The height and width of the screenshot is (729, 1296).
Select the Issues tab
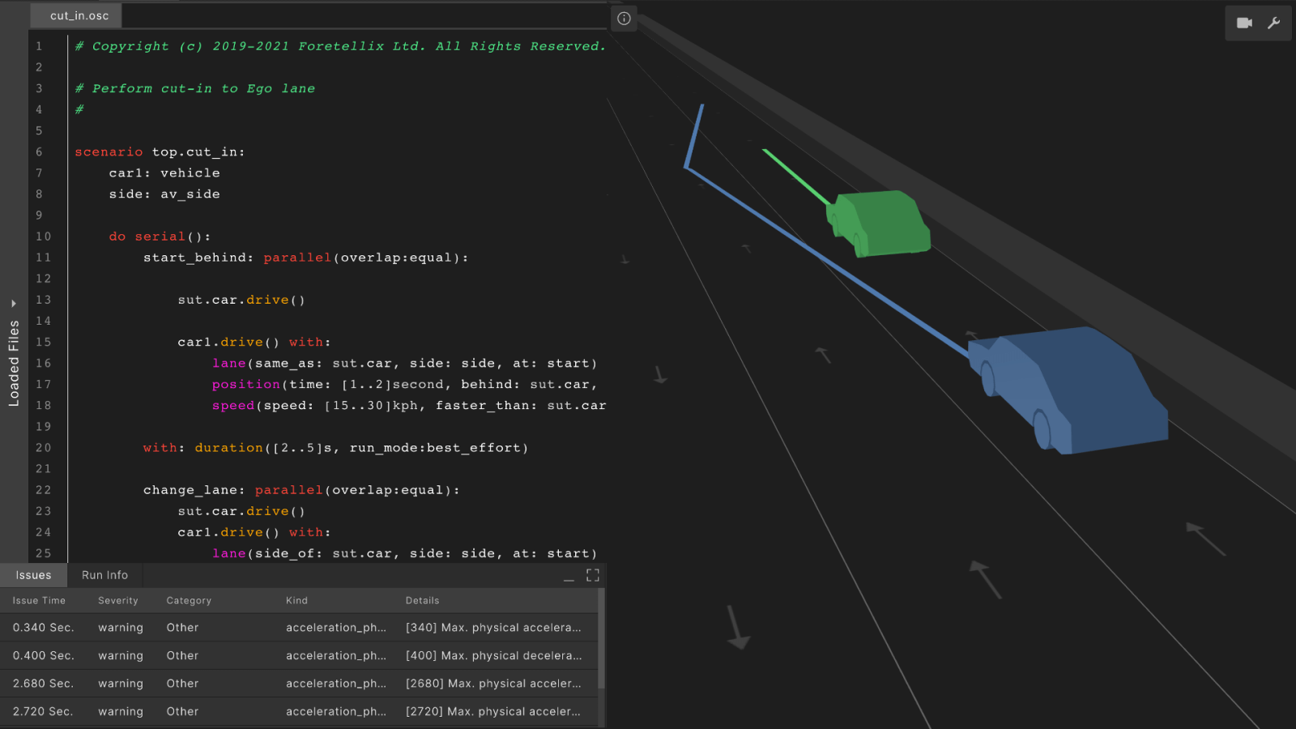pyautogui.click(x=33, y=575)
